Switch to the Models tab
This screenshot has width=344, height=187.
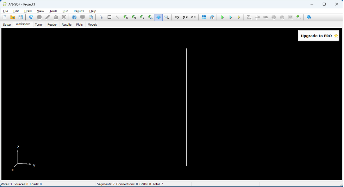pos(92,25)
